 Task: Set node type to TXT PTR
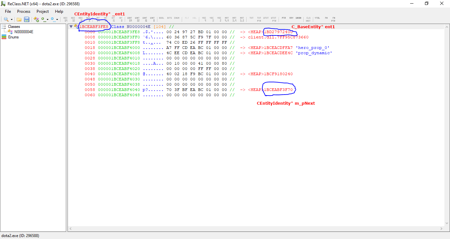259,19
